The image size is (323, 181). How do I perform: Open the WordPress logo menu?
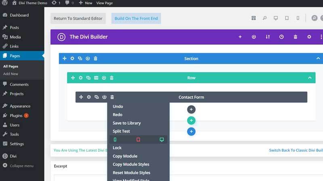pyautogui.click(x=4, y=3)
